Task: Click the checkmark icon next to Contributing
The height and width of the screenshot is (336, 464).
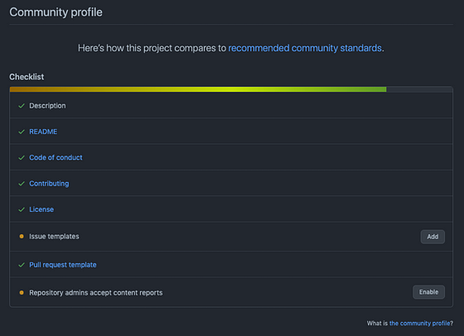Action: 22,184
